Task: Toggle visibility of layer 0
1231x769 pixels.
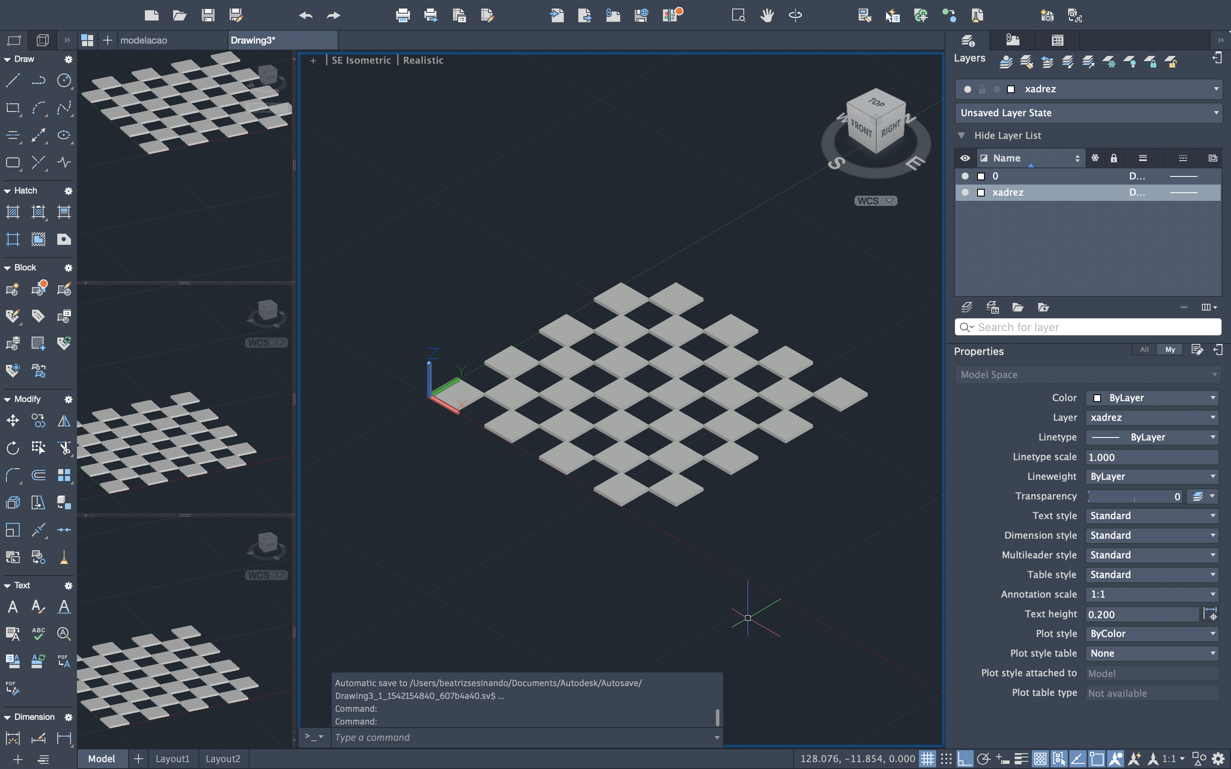Action: click(x=965, y=176)
